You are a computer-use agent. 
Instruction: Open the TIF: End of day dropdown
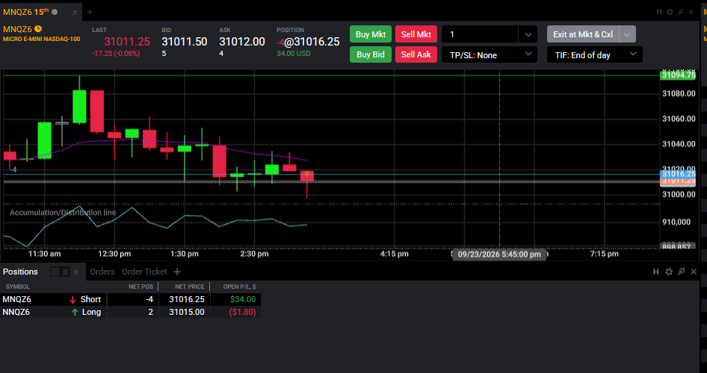click(595, 55)
